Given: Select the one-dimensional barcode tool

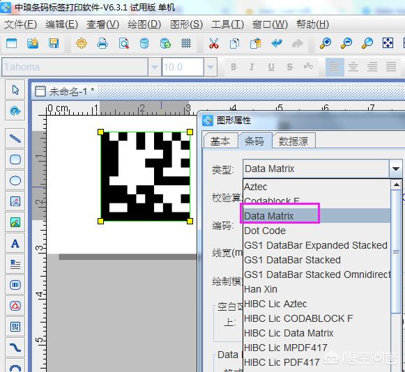Looking at the screenshot, I should (15, 285).
